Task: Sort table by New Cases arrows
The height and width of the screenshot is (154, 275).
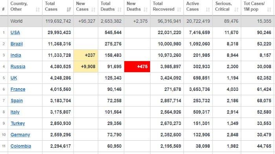Action: pos(93,9)
